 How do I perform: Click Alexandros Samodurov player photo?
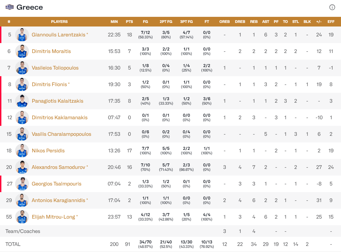click(22, 167)
